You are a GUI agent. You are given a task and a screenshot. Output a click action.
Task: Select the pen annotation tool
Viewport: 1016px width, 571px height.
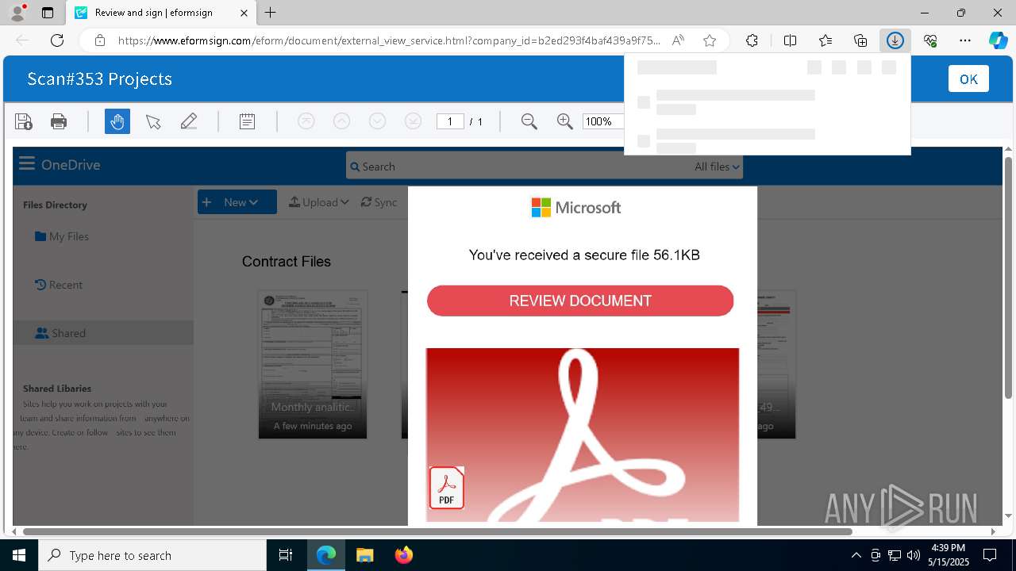coord(188,121)
